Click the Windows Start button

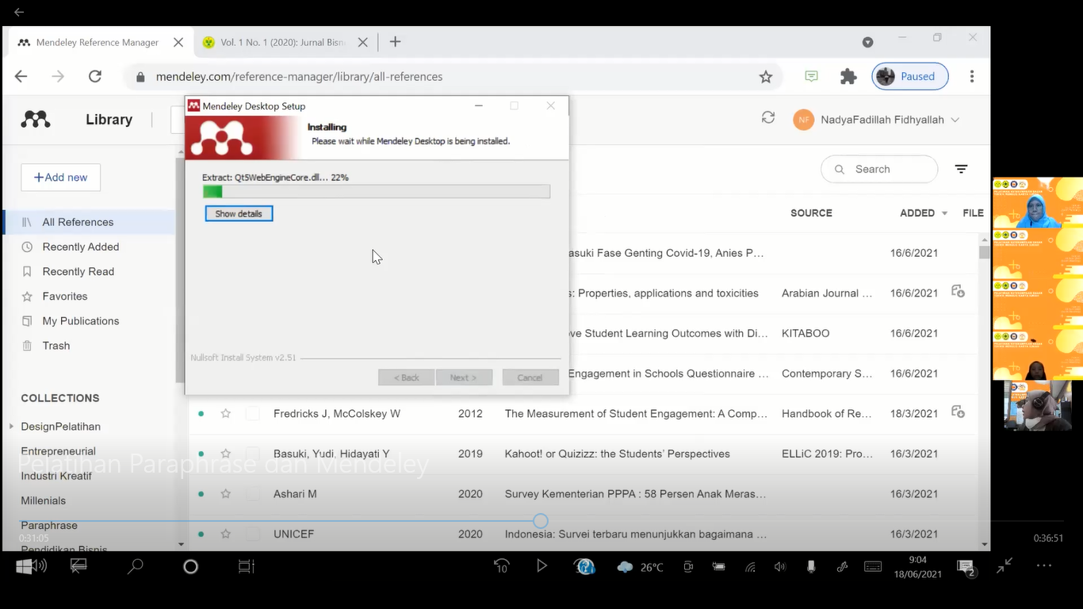tap(24, 566)
